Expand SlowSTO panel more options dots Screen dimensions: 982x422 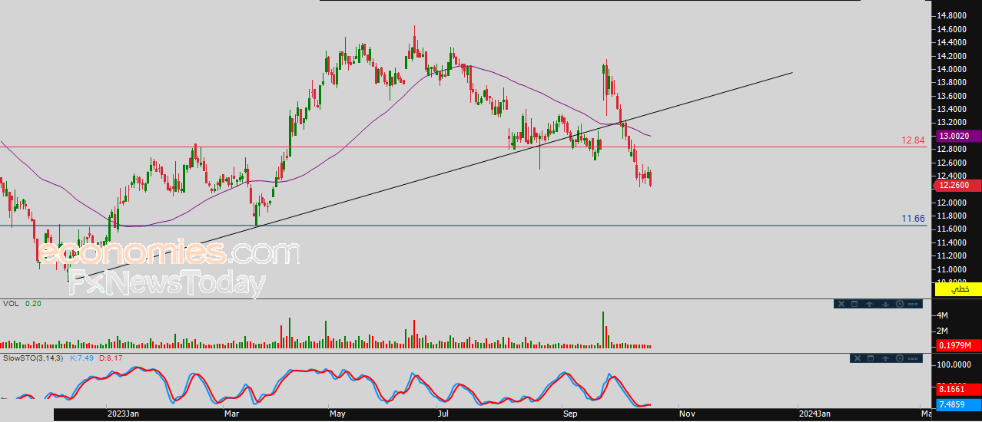coord(913,358)
